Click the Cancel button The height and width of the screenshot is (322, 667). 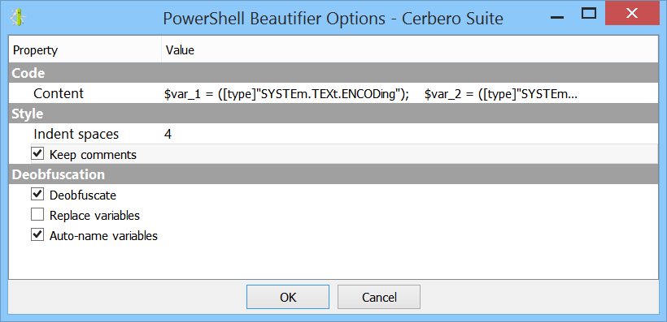pyautogui.click(x=379, y=297)
